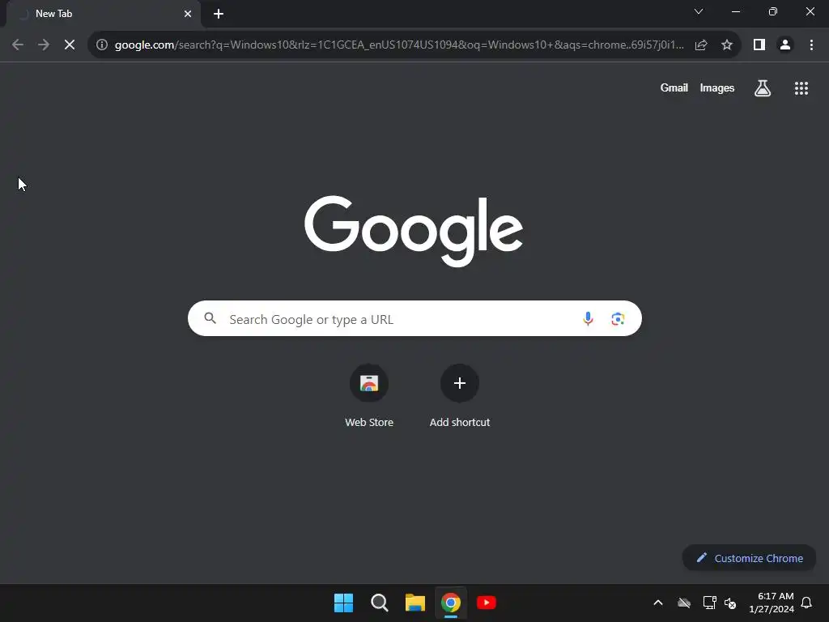Open the tab search dropdown chevron

tap(699, 11)
